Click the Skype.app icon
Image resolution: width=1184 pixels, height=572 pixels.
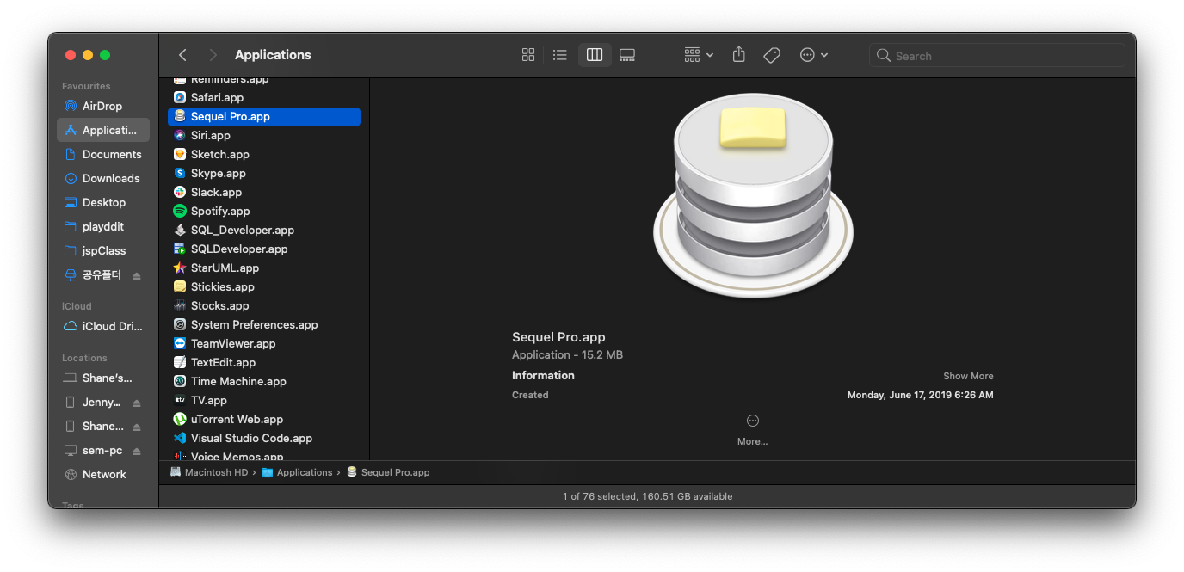pyautogui.click(x=180, y=173)
